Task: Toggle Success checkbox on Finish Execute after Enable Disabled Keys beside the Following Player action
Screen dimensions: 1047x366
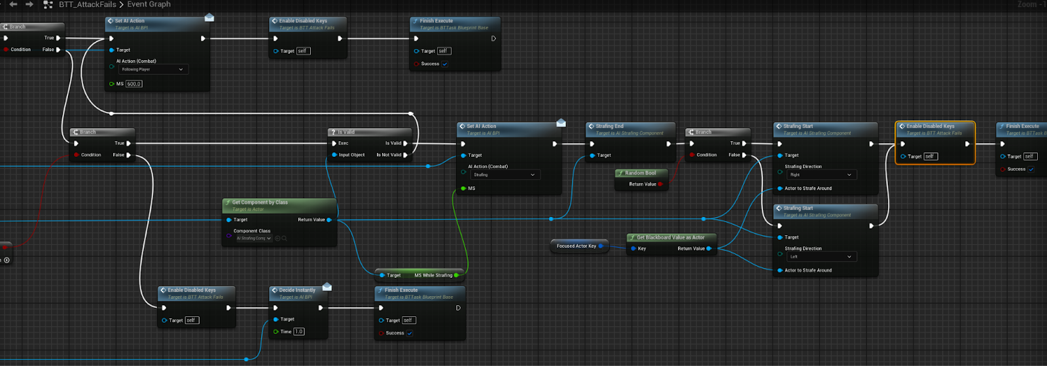Action: (x=445, y=64)
